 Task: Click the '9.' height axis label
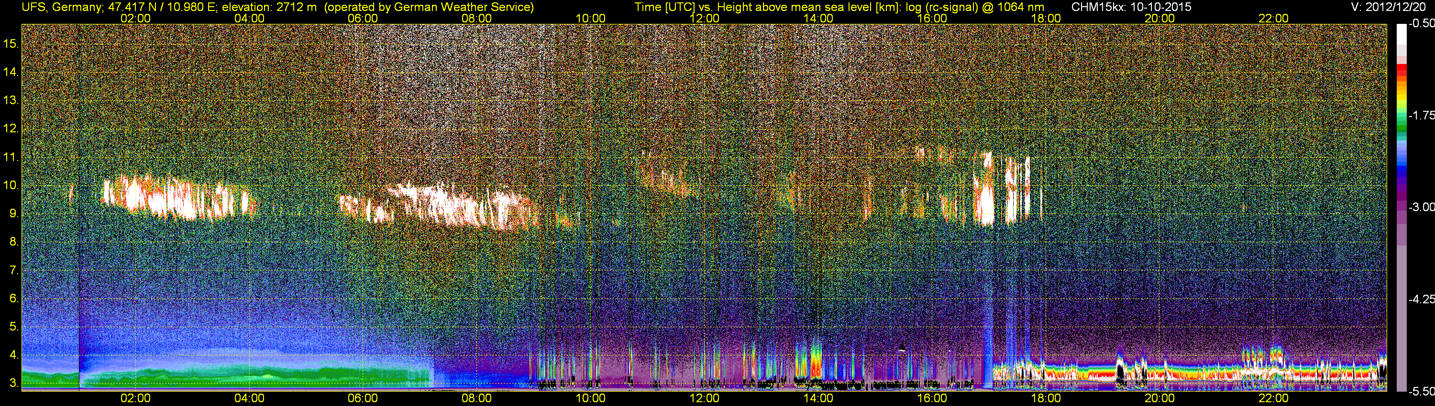(x=14, y=214)
